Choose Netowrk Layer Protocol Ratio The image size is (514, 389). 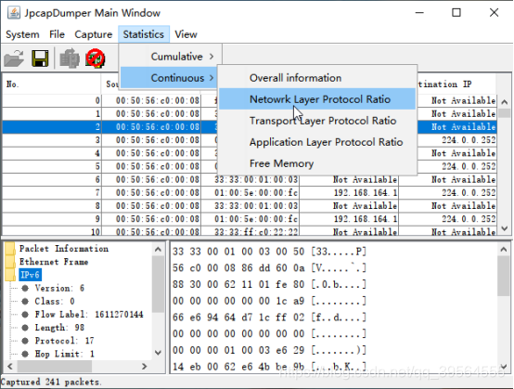(317, 99)
